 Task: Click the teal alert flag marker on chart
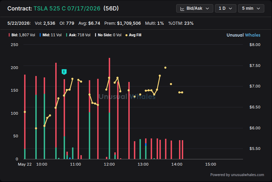click(64, 71)
